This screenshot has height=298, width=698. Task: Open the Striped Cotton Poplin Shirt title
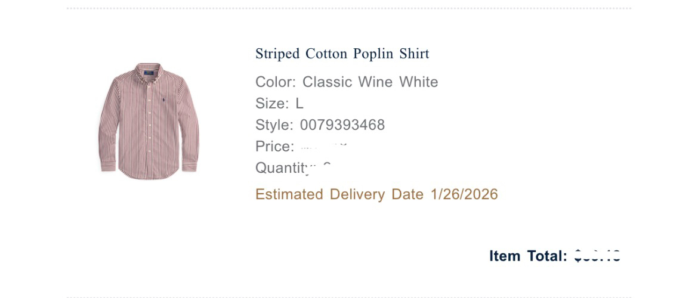point(342,54)
